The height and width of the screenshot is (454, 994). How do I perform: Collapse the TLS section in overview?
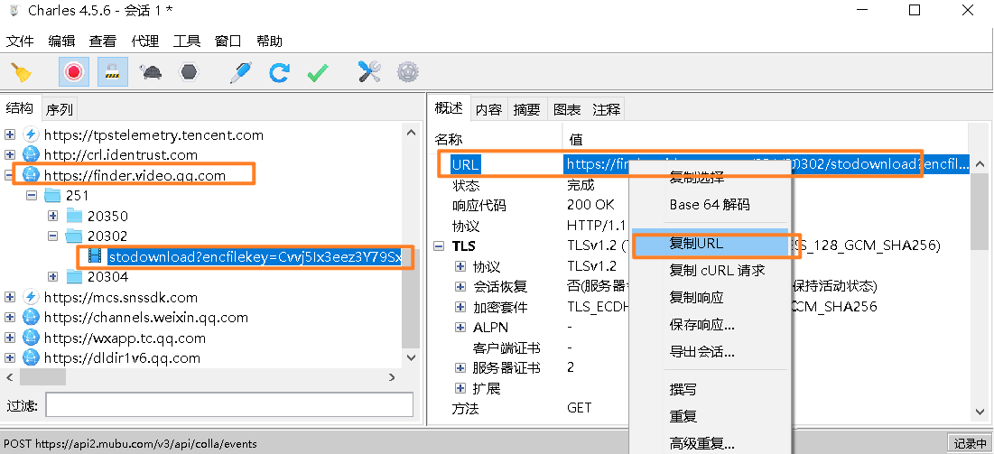pyautogui.click(x=439, y=246)
